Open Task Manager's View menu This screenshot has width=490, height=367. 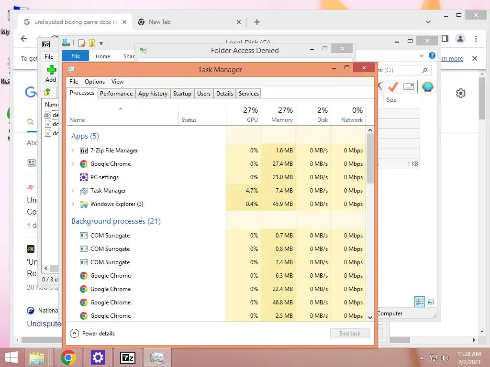click(x=118, y=82)
